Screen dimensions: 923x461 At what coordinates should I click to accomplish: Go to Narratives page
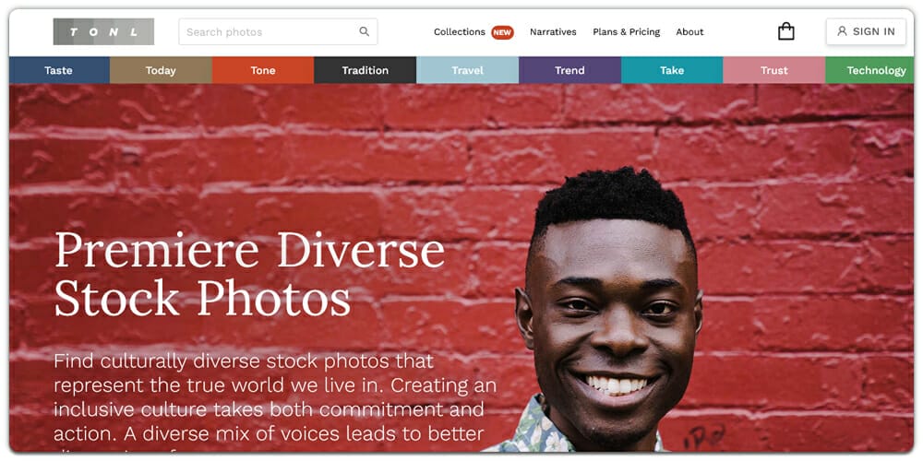553,31
